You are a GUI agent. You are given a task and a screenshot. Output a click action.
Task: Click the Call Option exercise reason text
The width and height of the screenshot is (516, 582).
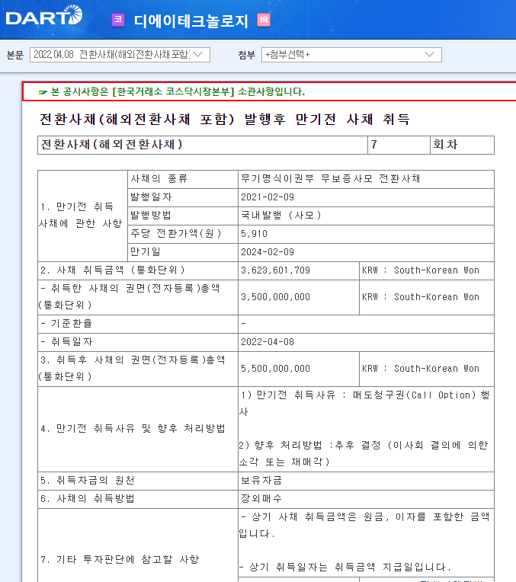point(364,404)
